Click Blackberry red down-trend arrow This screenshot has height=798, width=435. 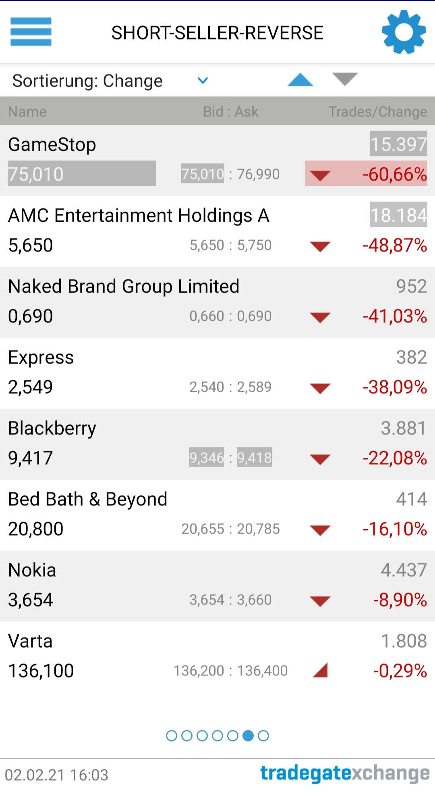coord(320,459)
